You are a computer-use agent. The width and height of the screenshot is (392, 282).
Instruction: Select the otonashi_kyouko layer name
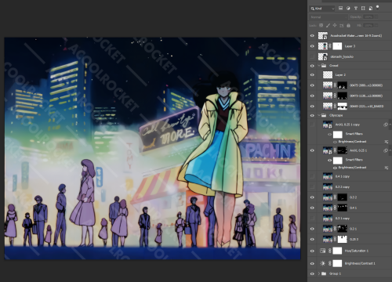pos(342,56)
